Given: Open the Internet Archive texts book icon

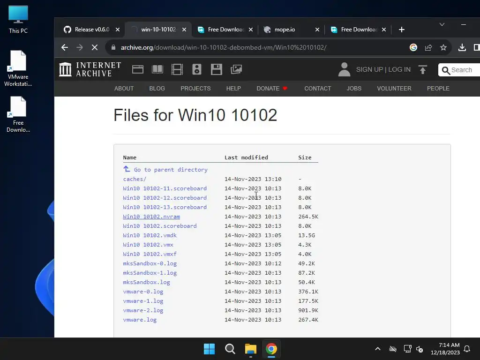Looking at the screenshot, I should point(157,69).
